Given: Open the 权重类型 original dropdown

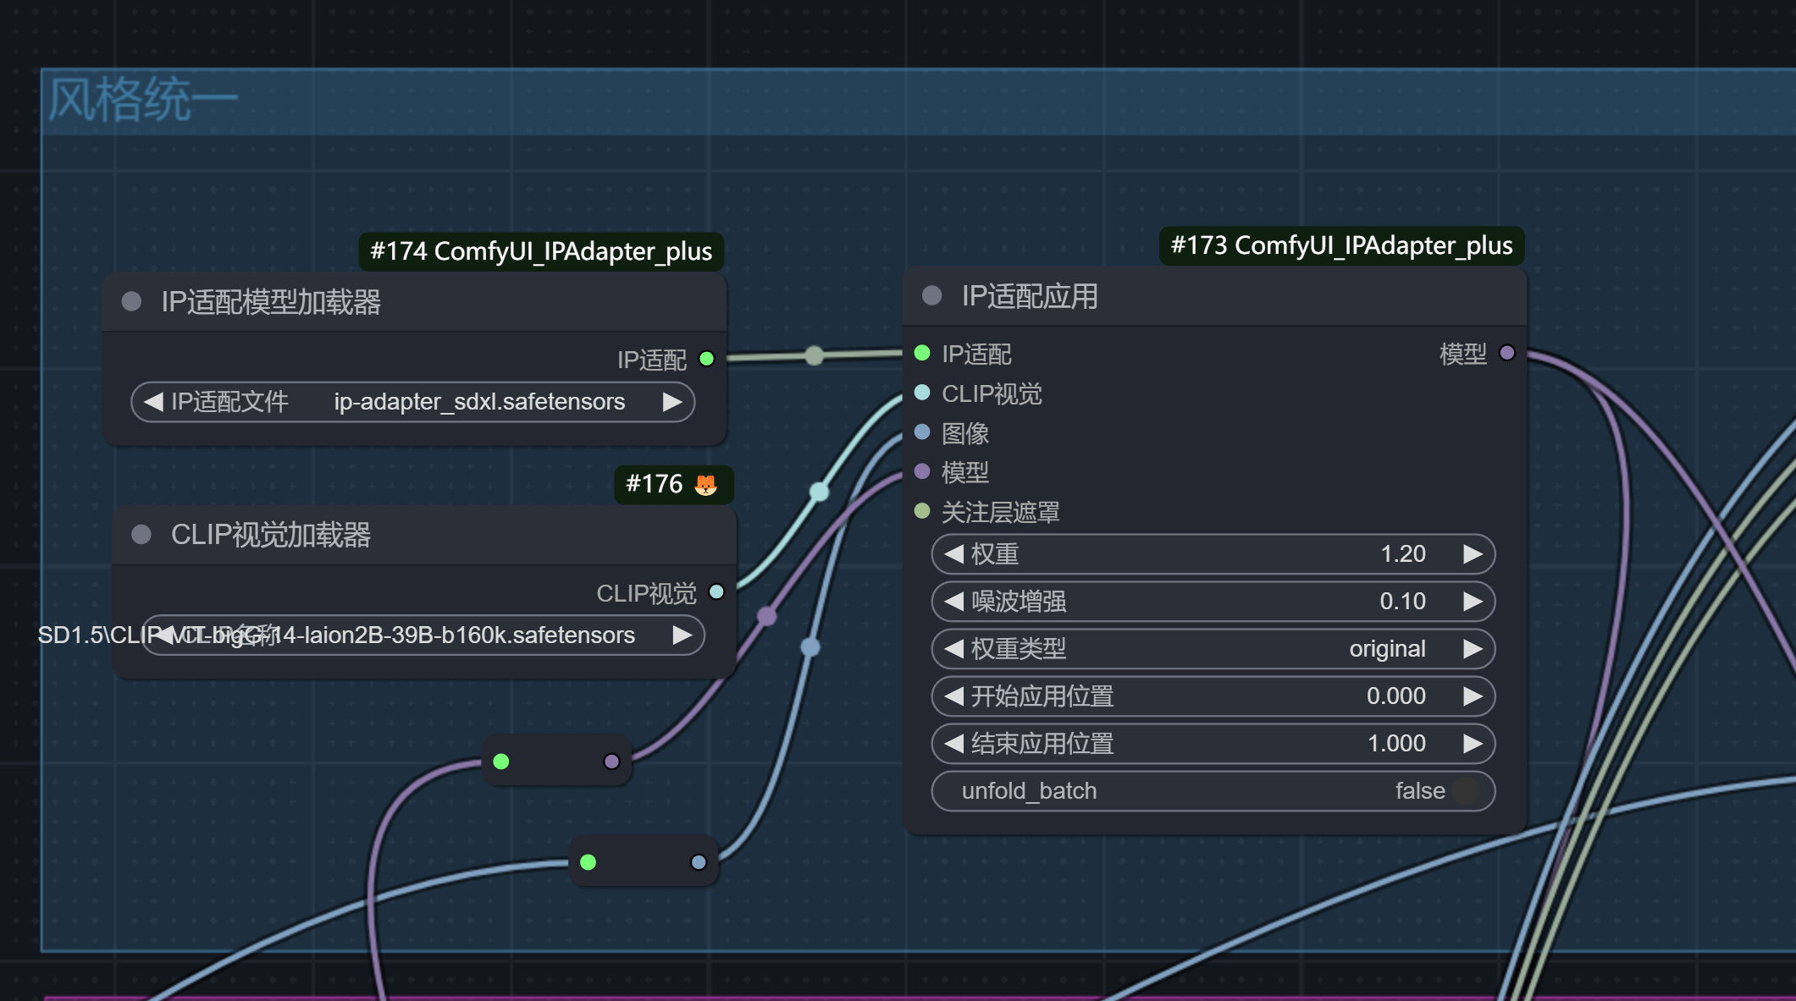Looking at the screenshot, I should (1213, 648).
